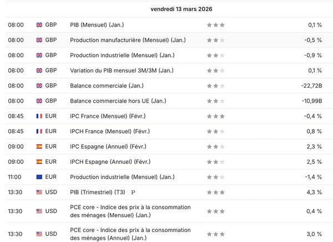Open Production manufacturière (Mensuel) event
The width and height of the screenshot is (333, 242).
pos(128,40)
